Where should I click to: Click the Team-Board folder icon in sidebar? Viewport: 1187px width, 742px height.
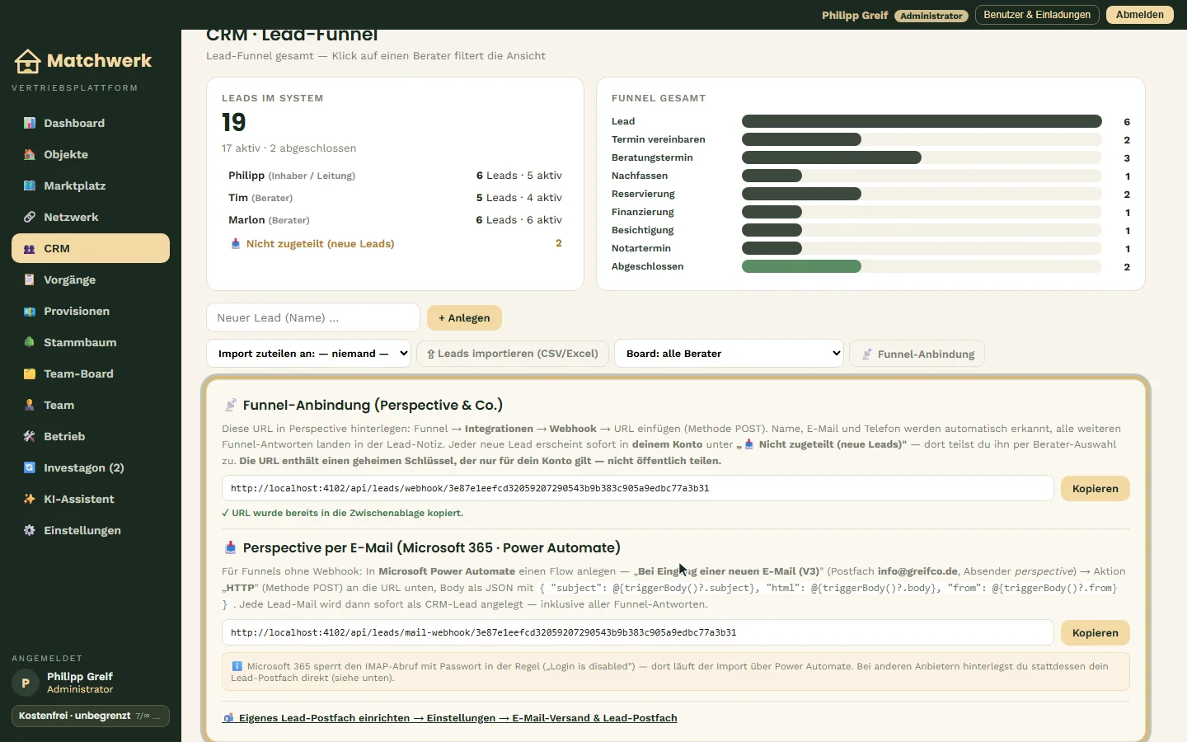(30, 373)
